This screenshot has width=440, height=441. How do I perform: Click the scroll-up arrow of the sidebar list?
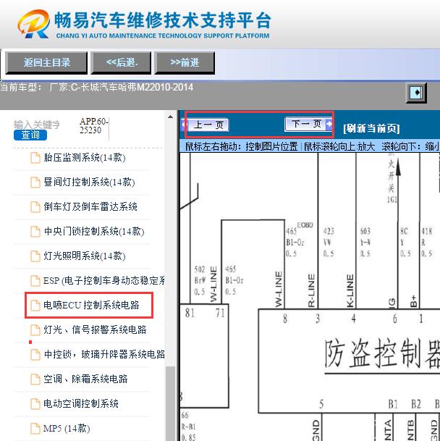(170, 117)
